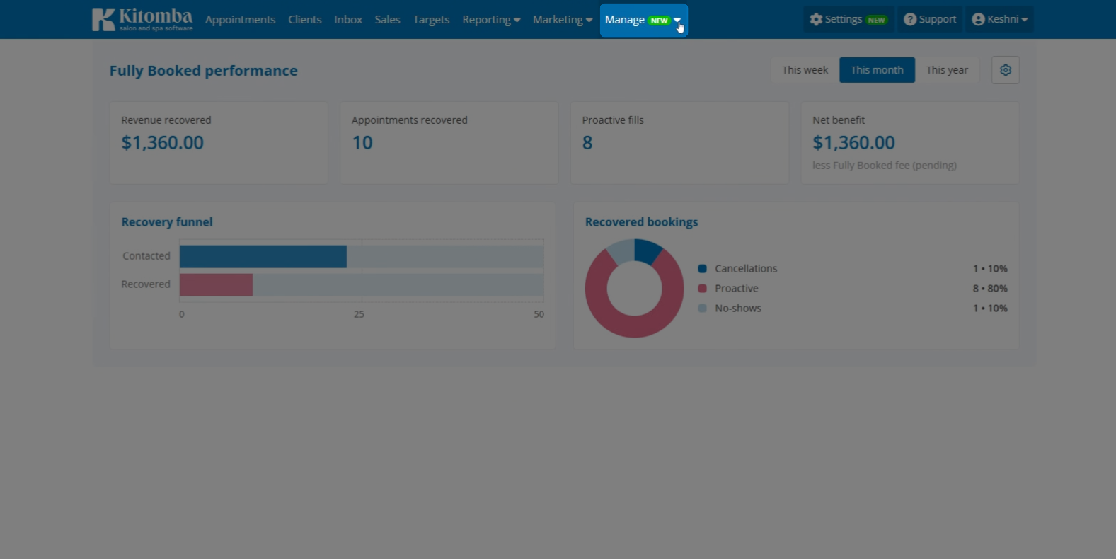Viewport: 1116px width, 559px height.
Task: Open the Inbox page
Action: point(348,20)
